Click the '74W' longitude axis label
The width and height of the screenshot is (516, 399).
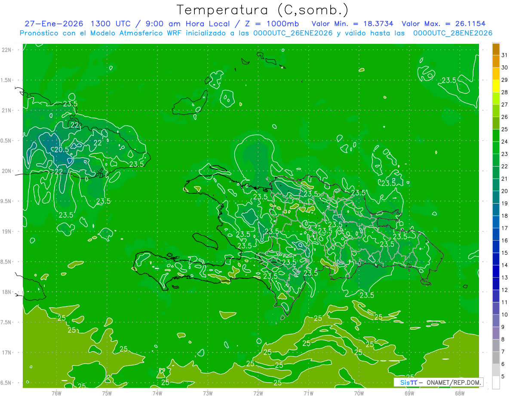coord(157,393)
